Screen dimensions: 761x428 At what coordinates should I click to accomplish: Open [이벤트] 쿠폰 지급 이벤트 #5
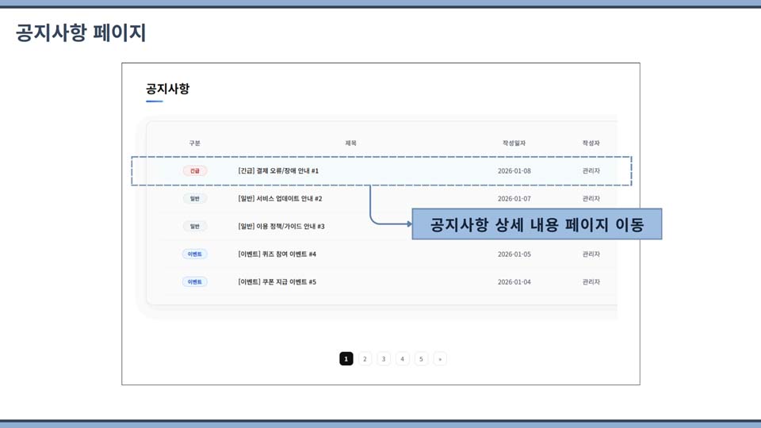tap(277, 282)
